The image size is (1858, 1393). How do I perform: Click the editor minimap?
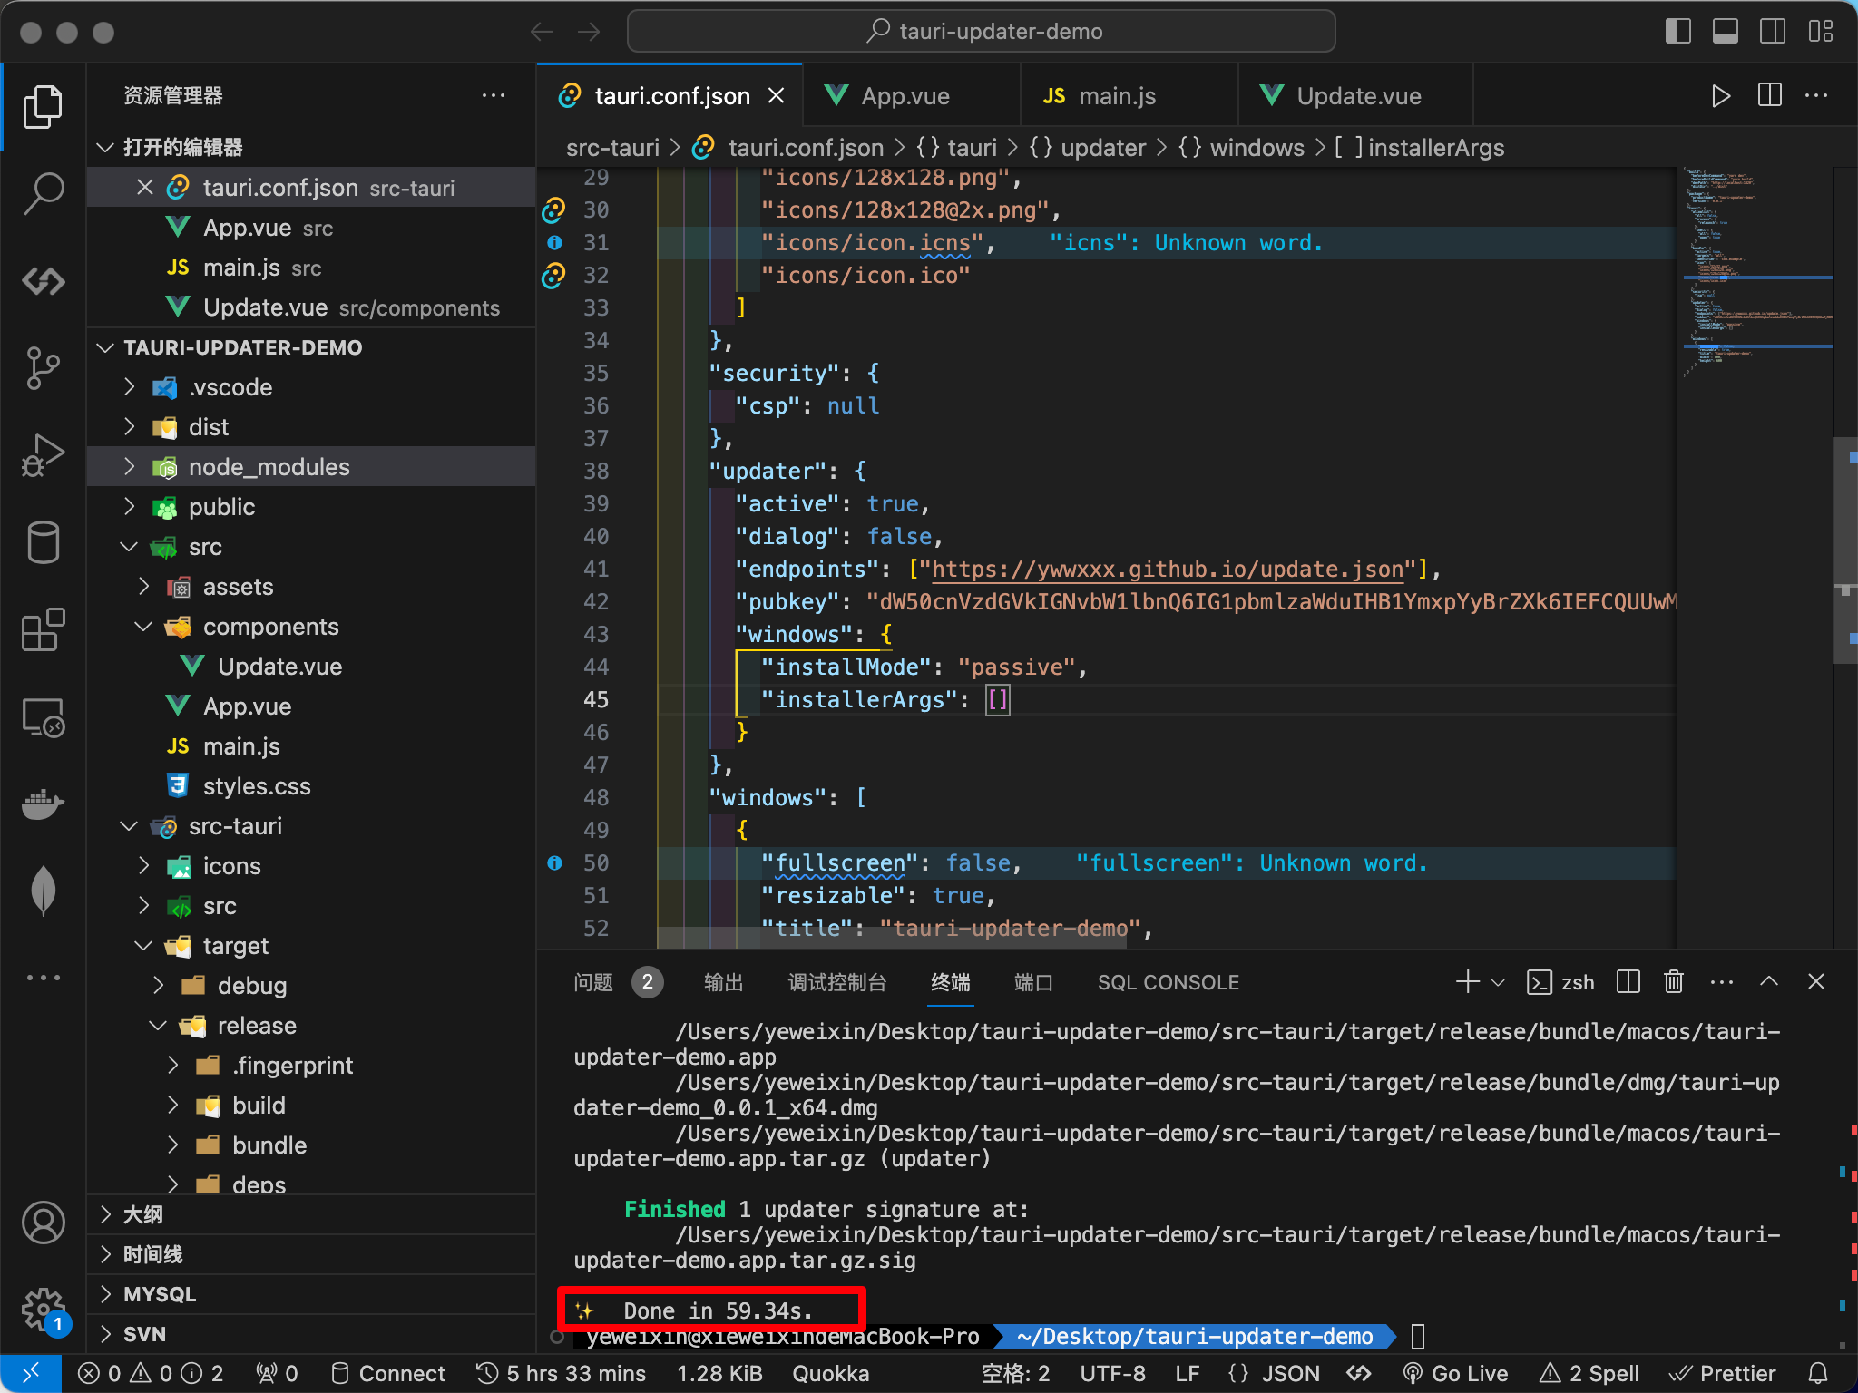pos(1756,272)
